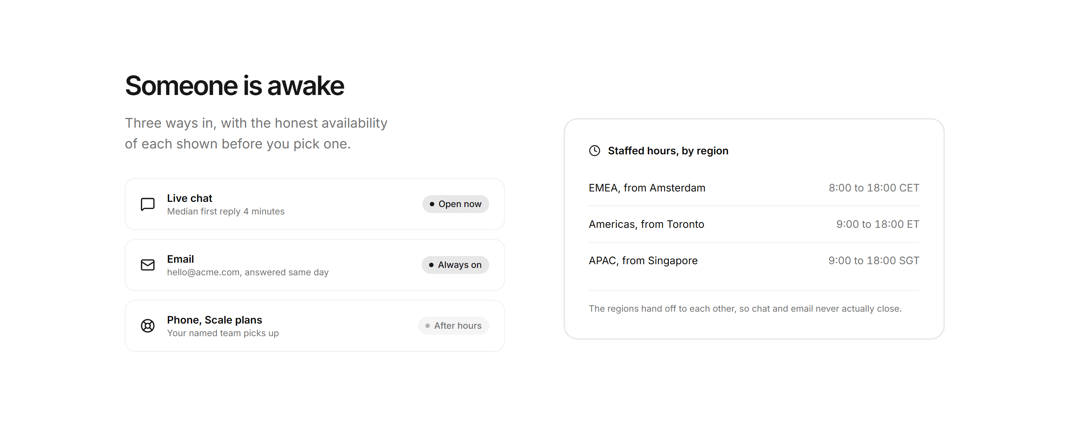Click the Phone lifebuoy support icon
1069x423 pixels.
click(x=148, y=326)
